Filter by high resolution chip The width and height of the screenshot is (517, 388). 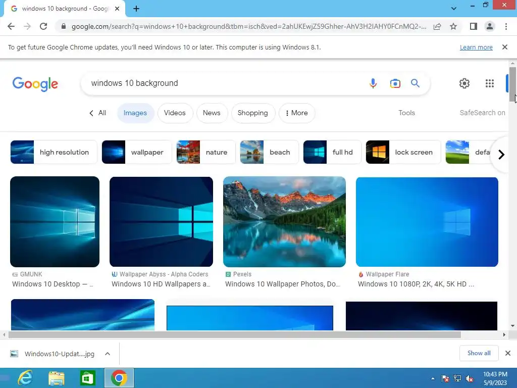54,152
